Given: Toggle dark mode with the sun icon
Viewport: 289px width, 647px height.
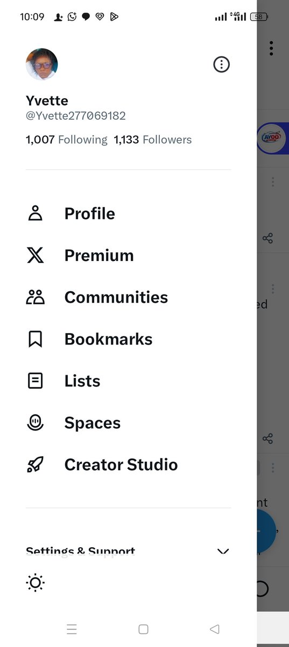Looking at the screenshot, I should pyautogui.click(x=35, y=582).
